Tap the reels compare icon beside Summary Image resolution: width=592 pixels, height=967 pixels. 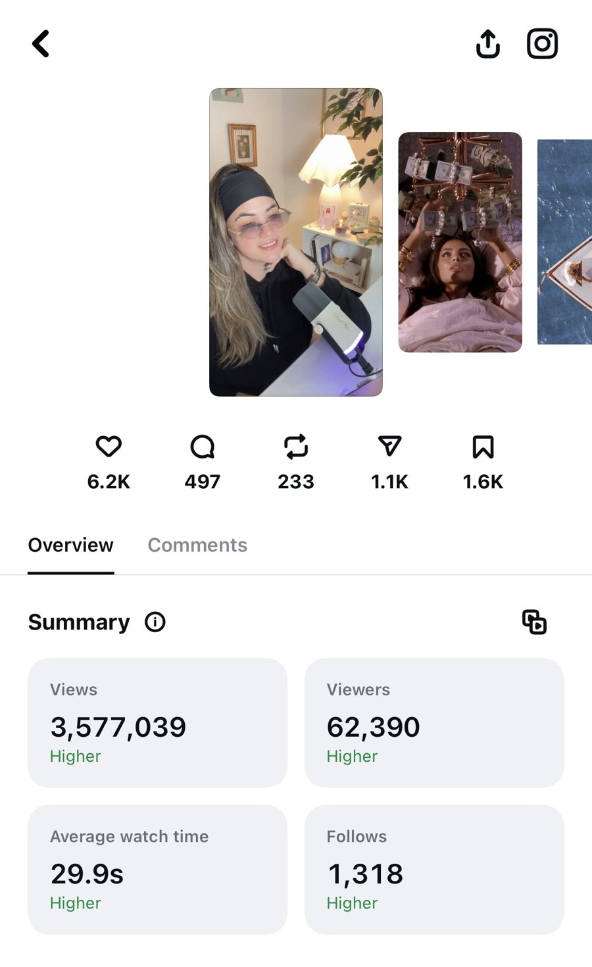point(534,622)
